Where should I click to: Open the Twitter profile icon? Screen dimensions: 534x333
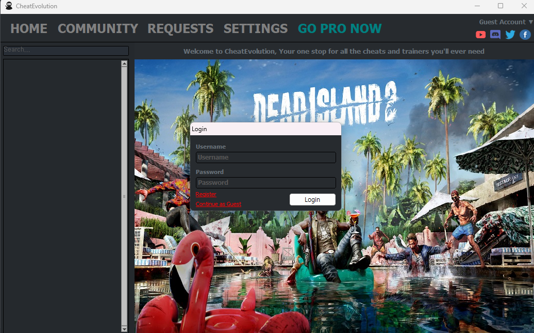tap(510, 35)
